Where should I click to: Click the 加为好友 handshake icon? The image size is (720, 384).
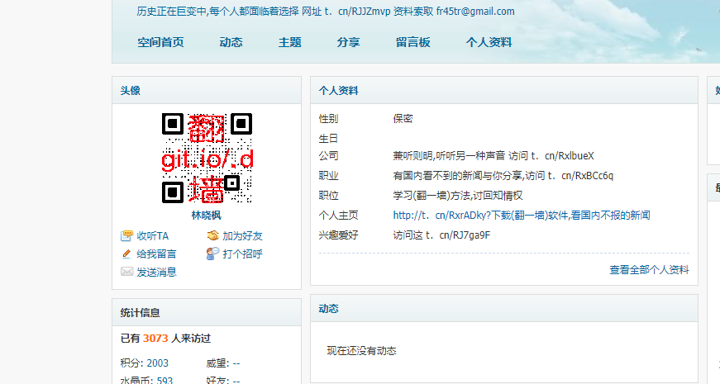point(212,236)
